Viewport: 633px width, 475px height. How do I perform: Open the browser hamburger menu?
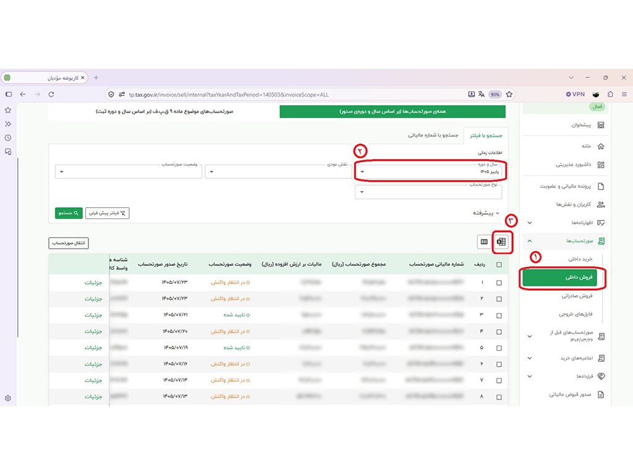tap(624, 94)
